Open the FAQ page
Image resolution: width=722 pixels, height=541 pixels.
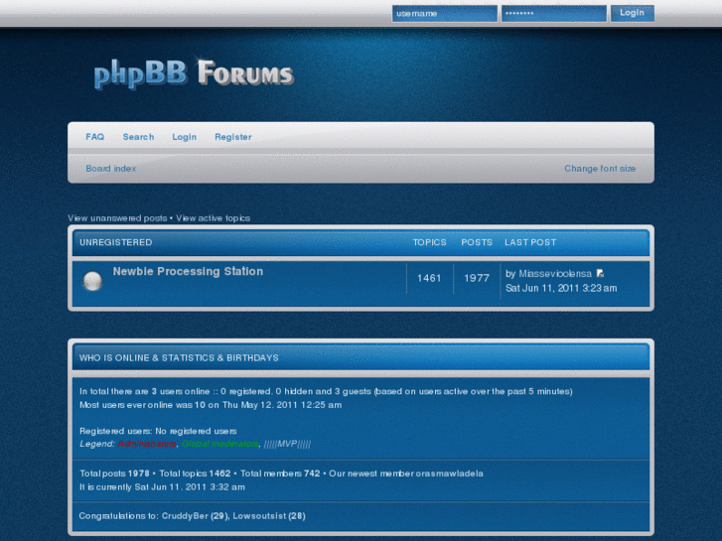pyautogui.click(x=95, y=137)
